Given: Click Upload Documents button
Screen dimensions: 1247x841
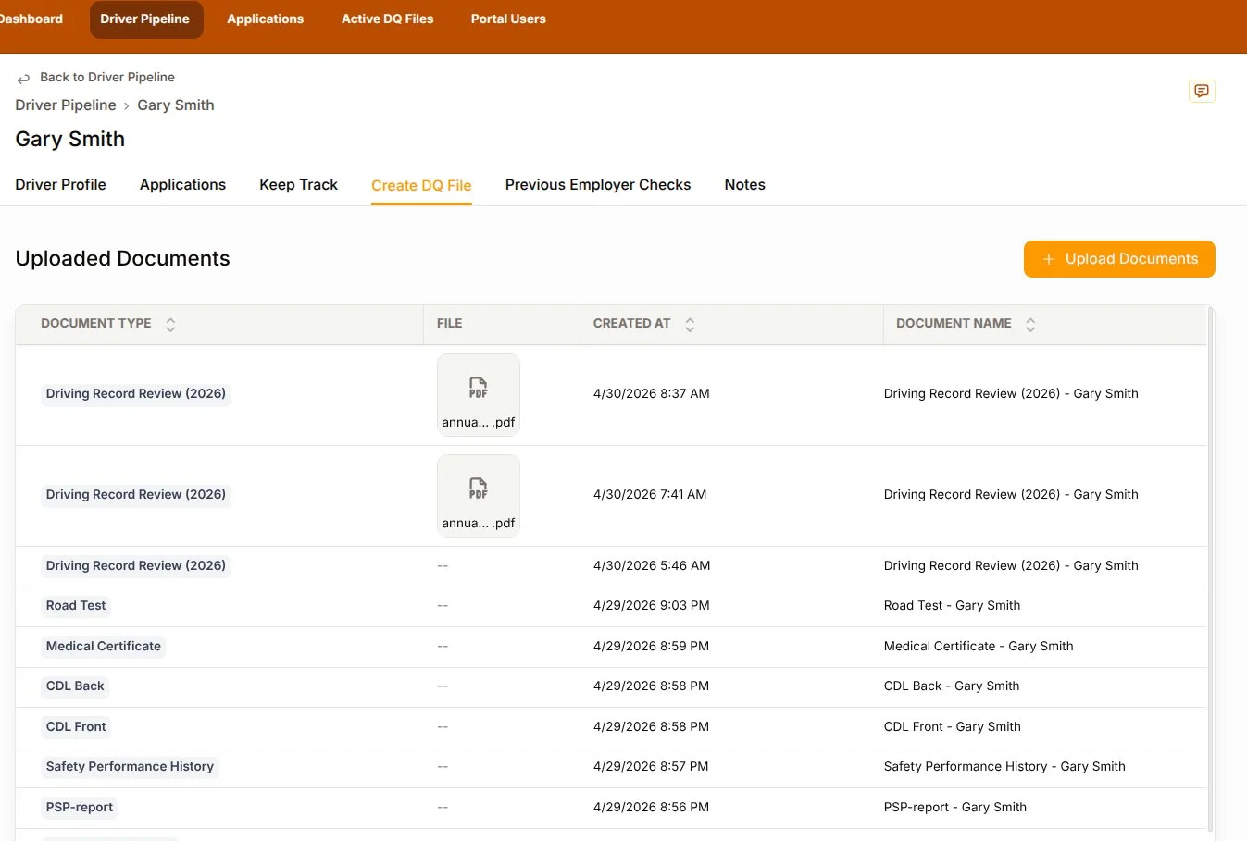Looking at the screenshot, I should coord(1119,259).
